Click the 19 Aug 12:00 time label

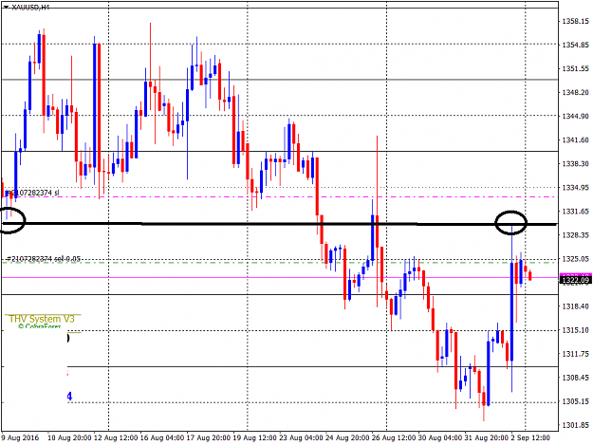click(255, 437)
